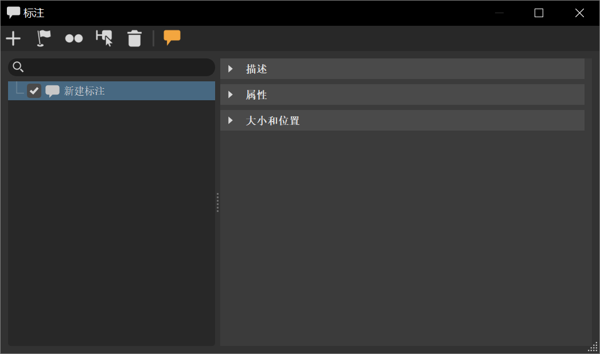This screenshot has height=354, width=600.
Task: Click the window resize grip at corner
Action: (x=593, y=347)
